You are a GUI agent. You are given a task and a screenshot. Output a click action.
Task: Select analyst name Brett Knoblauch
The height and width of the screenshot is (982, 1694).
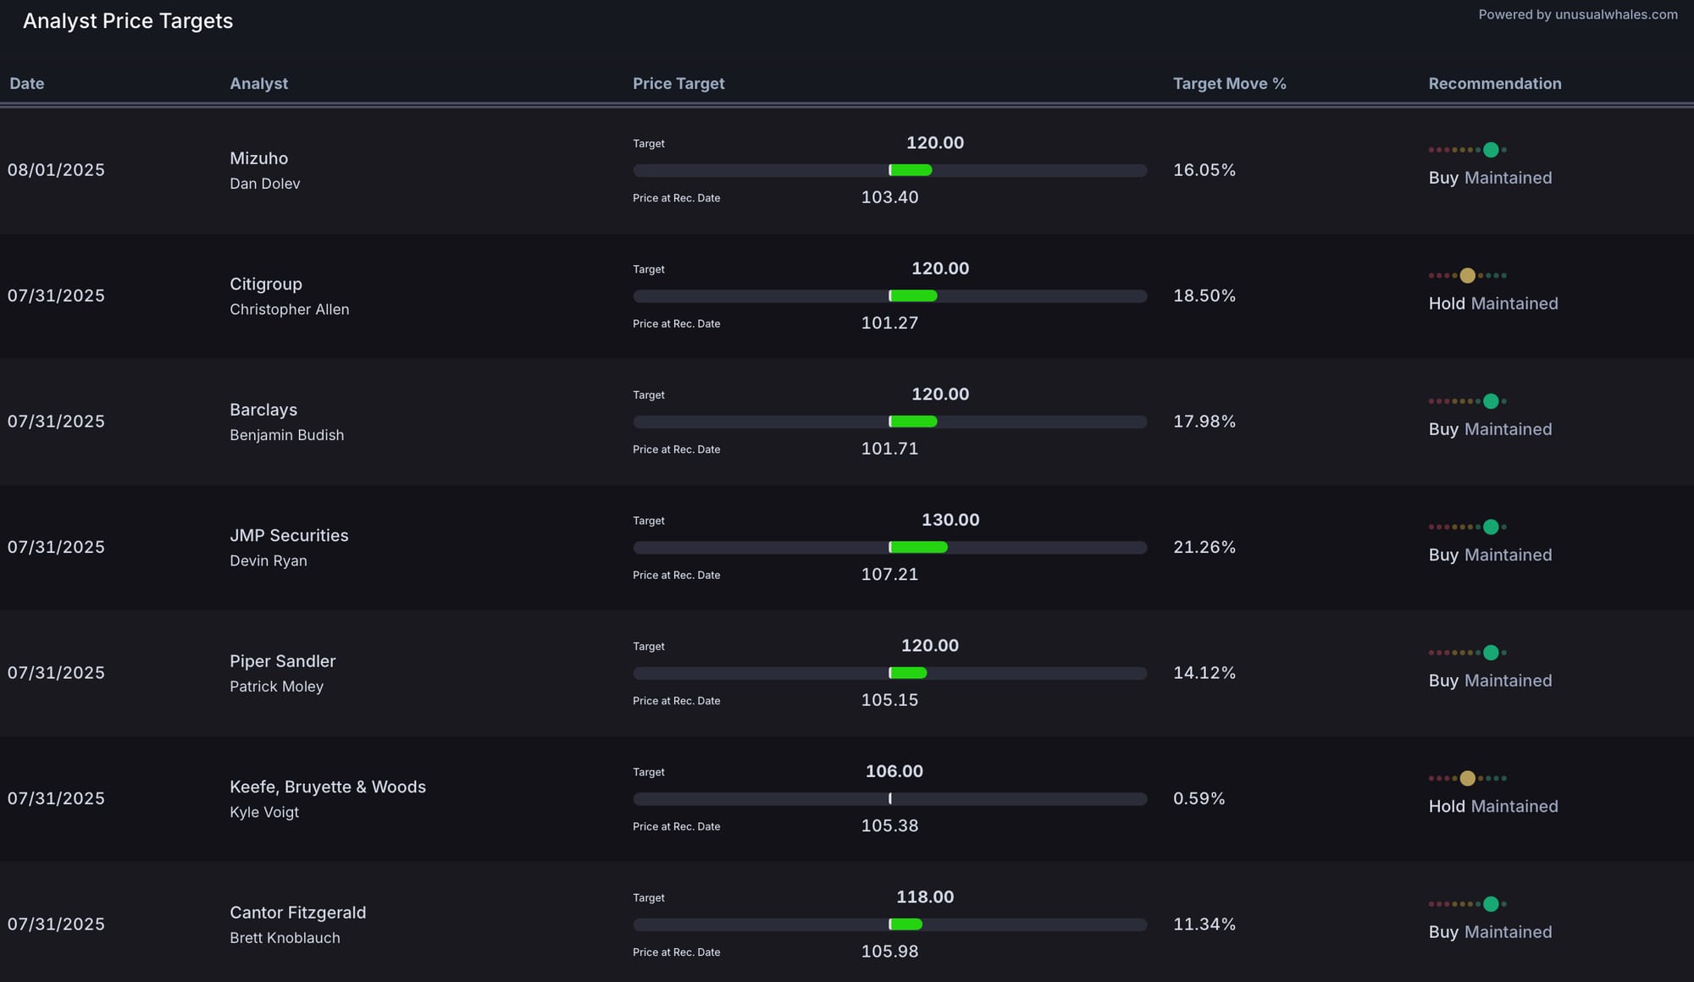285,938
